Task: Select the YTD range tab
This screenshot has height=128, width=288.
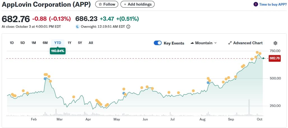Action: point(58,43)
